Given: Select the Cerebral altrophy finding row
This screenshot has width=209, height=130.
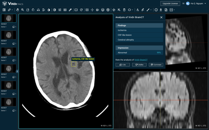Looking at the screenshot, I should 139,40.
